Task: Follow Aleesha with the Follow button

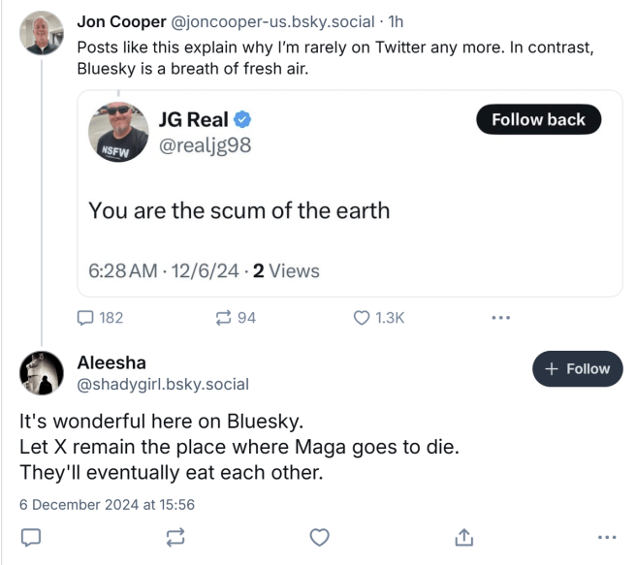Action: [x=577, y=369]
